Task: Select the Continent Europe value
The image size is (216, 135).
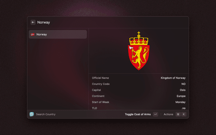Action: 181,96
